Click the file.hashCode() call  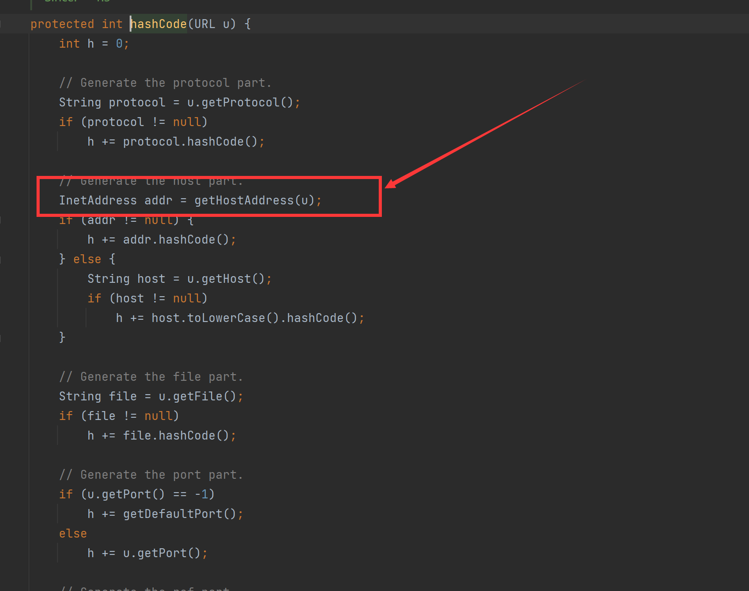click(186, 436)
